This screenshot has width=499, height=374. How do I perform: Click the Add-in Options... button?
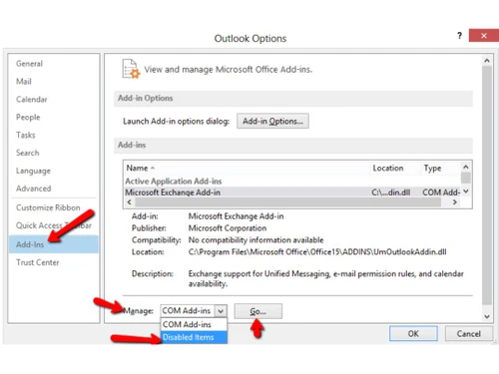coord(272,121)
